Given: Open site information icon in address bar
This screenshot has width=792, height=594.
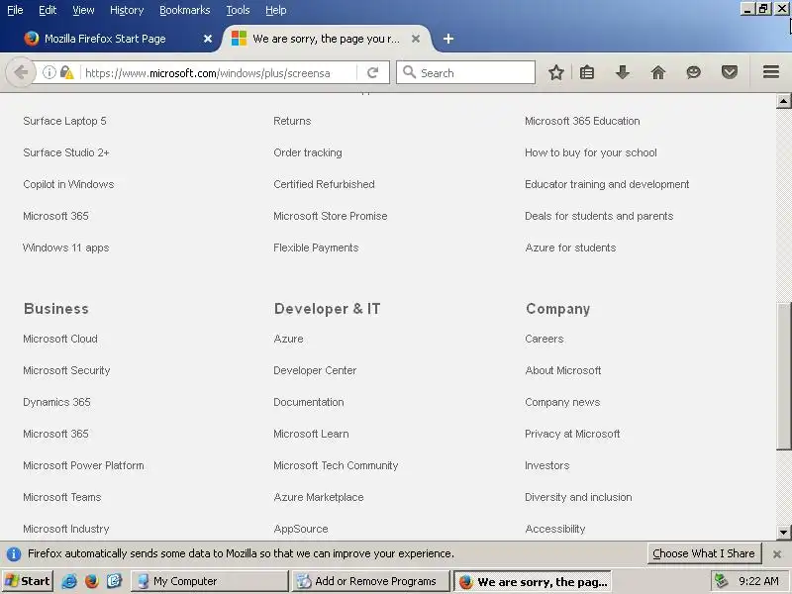Looking at the screenshot, I should (x=49, y=72).
